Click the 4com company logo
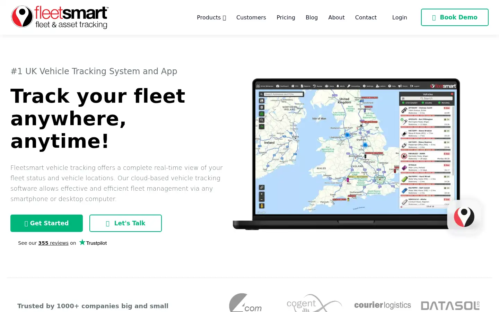Screen dimensions: 499x312 point(245,303)
